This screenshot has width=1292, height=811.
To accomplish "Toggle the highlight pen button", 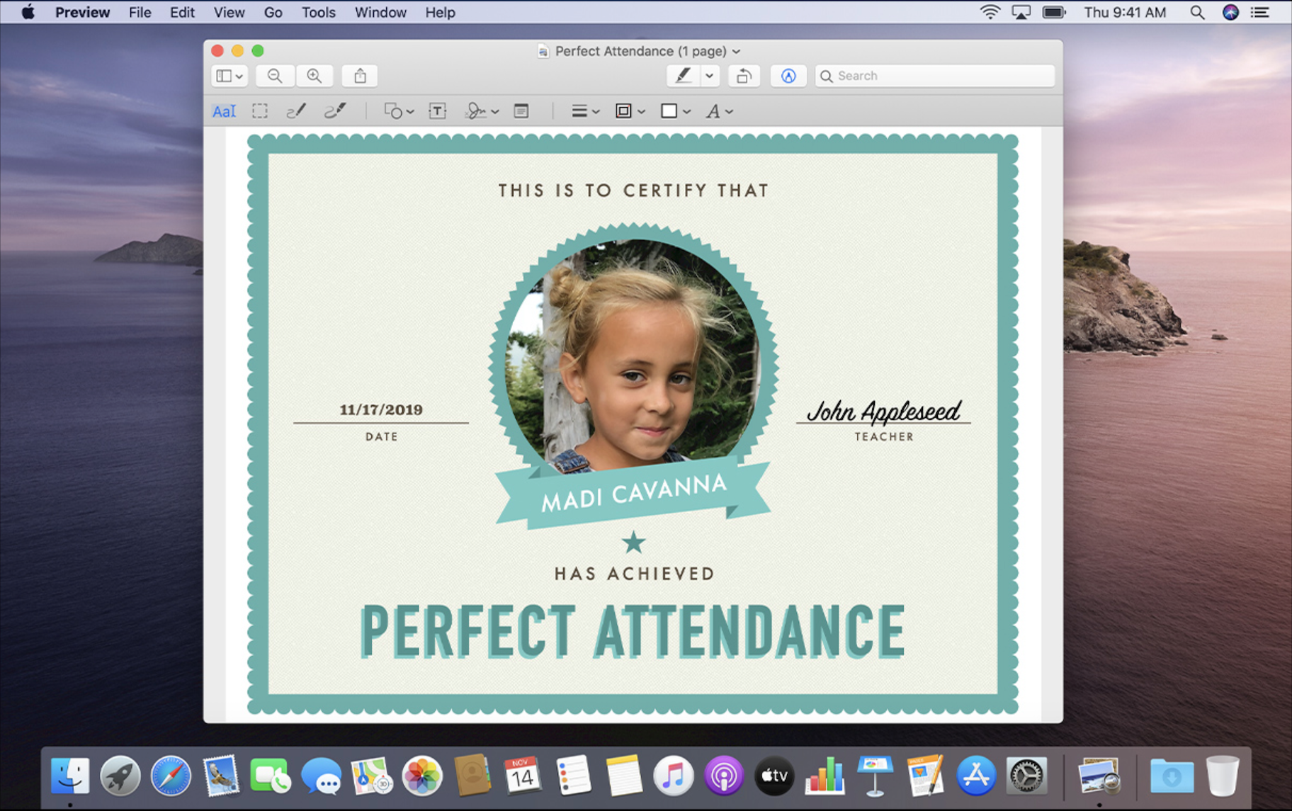I will point(684,76).
